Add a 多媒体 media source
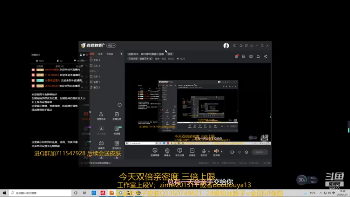The width and height of the screenshot is (350, 197). (192, 152)
